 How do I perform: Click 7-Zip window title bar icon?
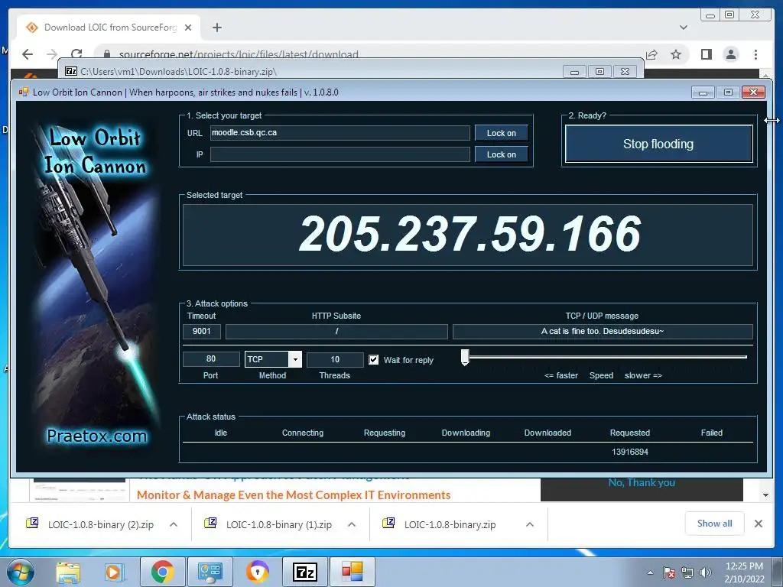pos(71,71)
